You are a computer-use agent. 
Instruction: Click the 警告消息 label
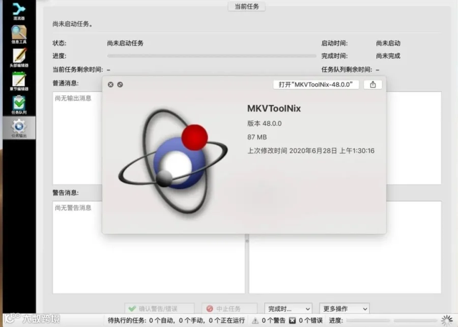(x=66, y=193)
